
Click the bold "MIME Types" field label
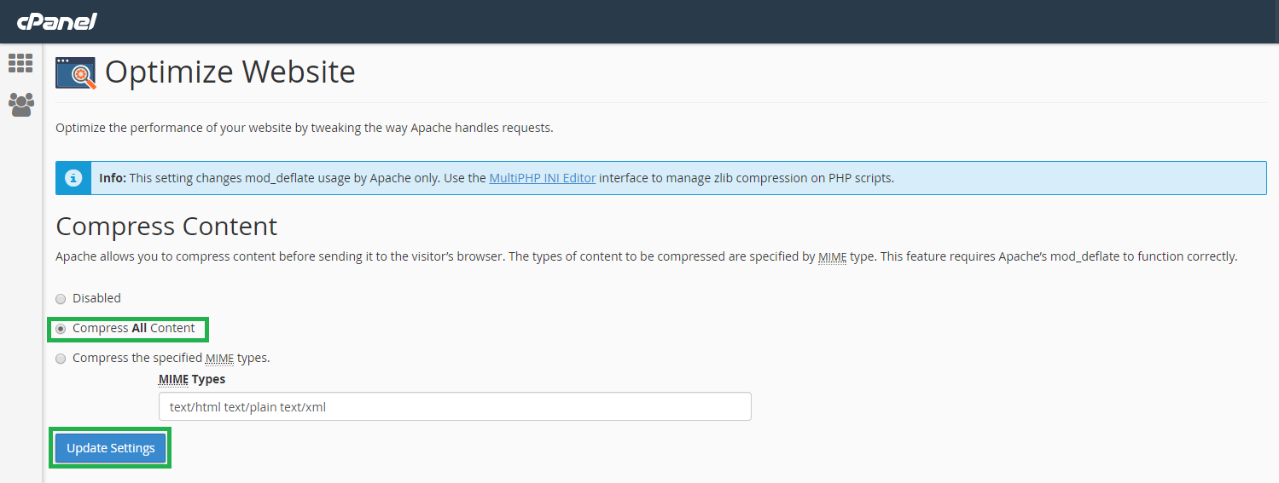tap(192, 379)
